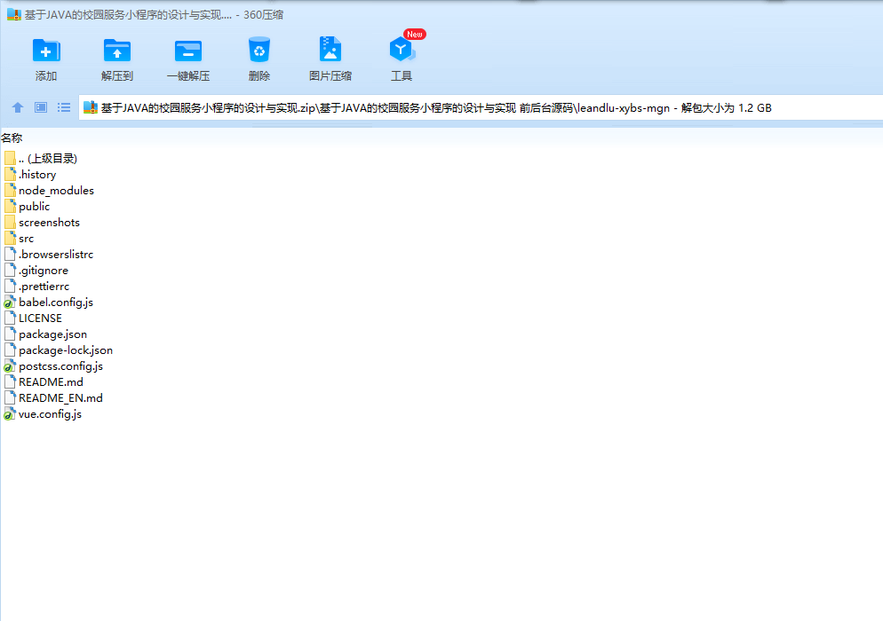
Task: Click the file icon beside README.md
Action: click(10, 382)
